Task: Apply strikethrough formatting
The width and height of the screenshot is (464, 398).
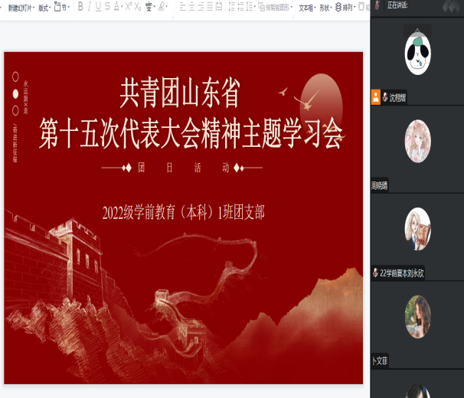Action: click(107, 7)
